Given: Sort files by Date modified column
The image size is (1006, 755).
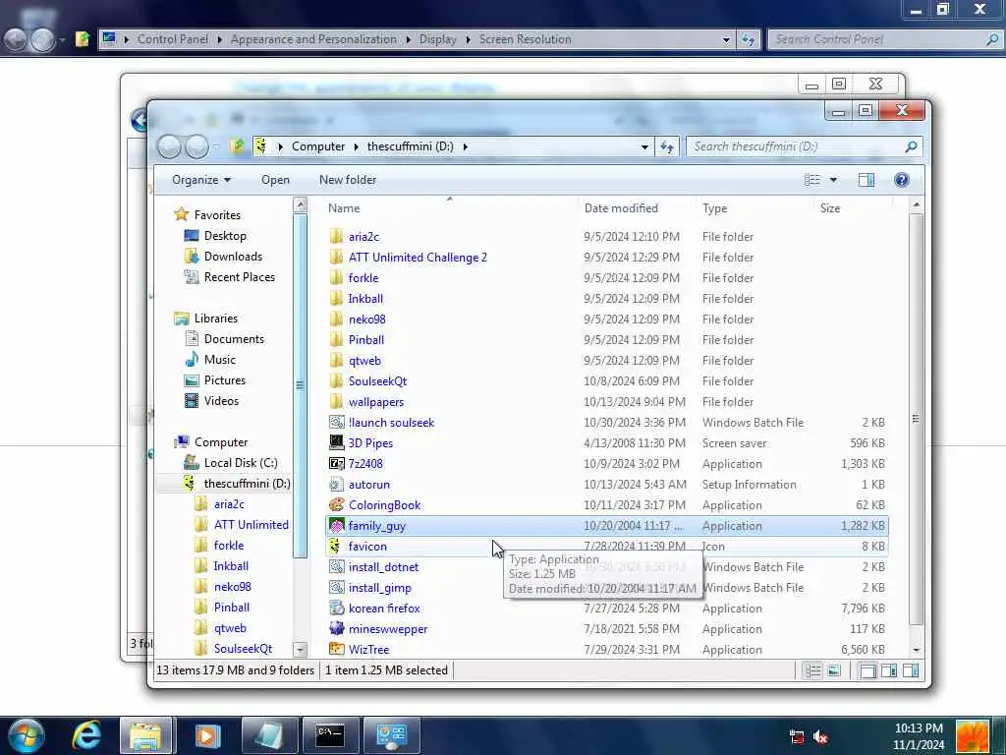Looking at the screenshot, I should [x=637, y=208].
